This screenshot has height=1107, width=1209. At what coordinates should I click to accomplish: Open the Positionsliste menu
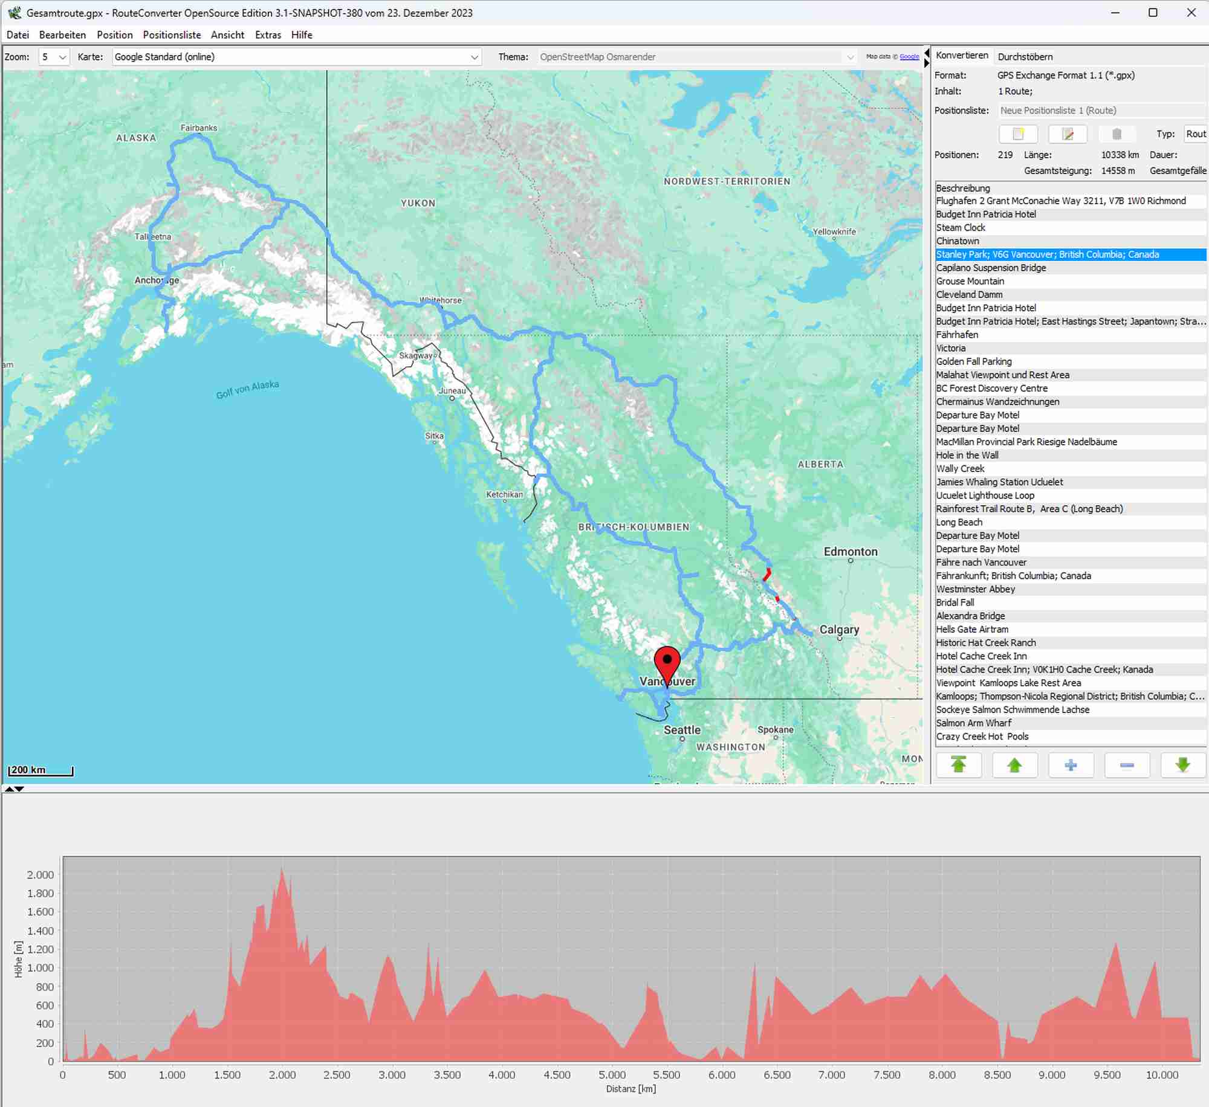(172, 35)
